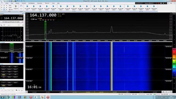Open the Hi-Fi Cable Input audio device dropdown

click(12, 22)
